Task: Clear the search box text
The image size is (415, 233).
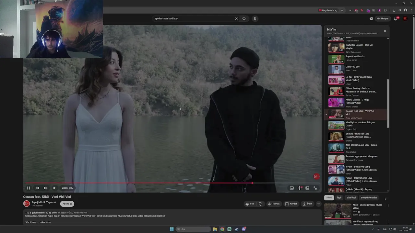Action: 236,18
